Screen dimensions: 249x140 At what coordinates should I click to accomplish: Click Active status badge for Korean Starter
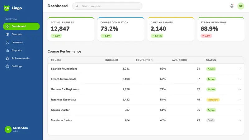pos(211,110)
